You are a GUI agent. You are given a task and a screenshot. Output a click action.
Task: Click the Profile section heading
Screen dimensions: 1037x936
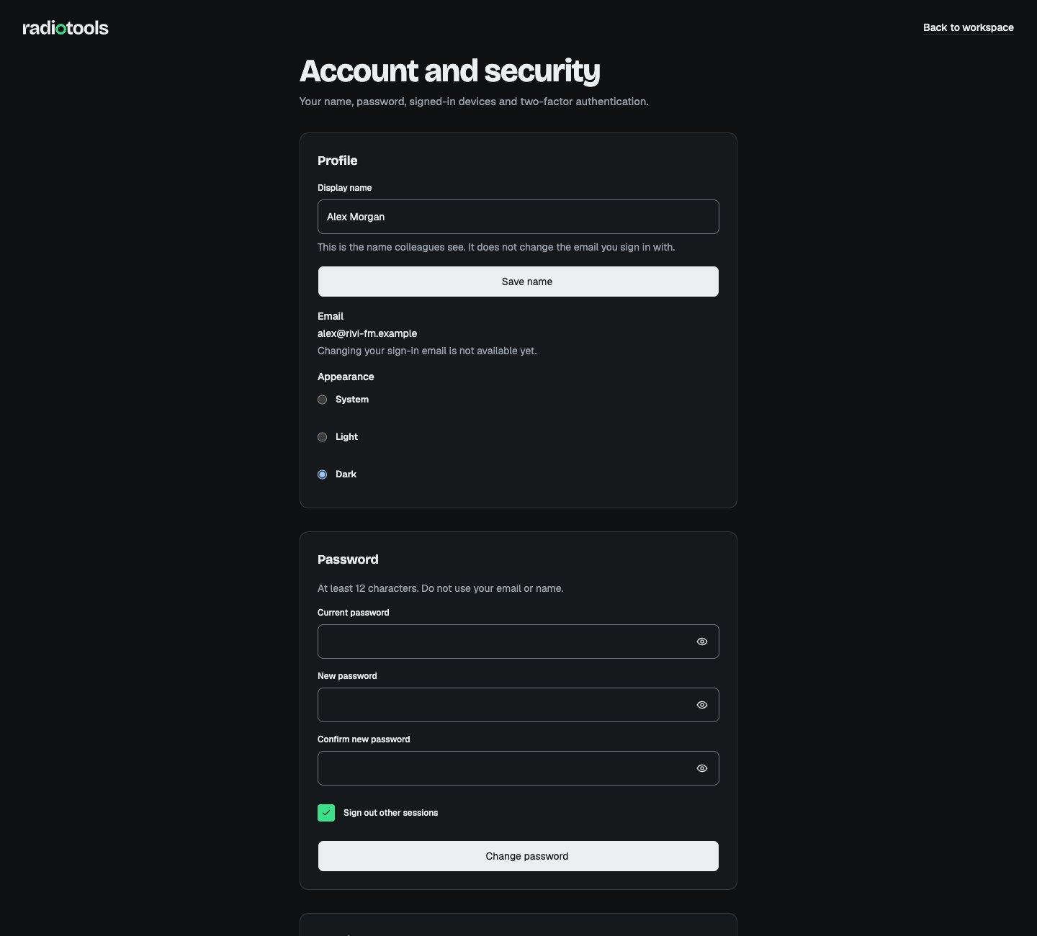[338, 161]
